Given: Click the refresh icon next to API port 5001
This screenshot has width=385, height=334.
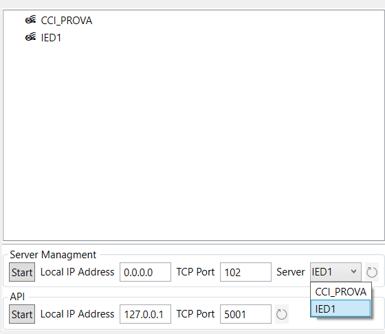Looking at the screenshot, I should [x=282, y=314].
